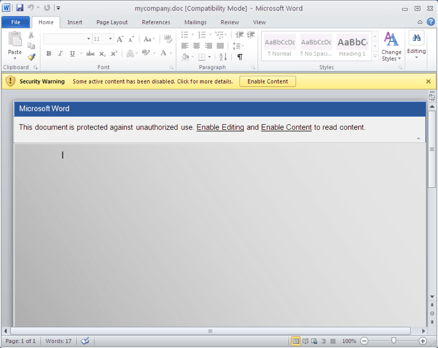Expand the Borders dropdown arrow
Image resolution: width=438 pixels, height=348 pixels.
[x=209, y=57]
